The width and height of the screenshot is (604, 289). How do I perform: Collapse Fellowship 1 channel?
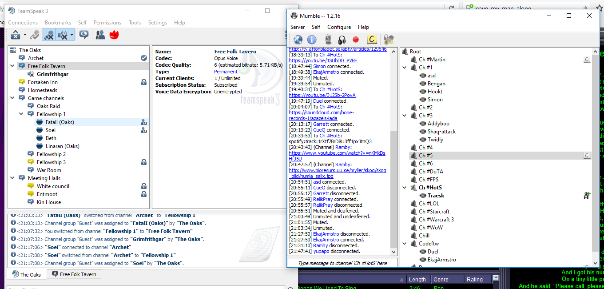click(x=22, y=114)
